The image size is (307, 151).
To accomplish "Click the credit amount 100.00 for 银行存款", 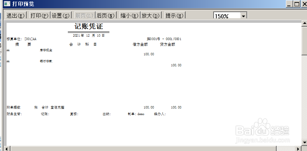I will [176, 65].
